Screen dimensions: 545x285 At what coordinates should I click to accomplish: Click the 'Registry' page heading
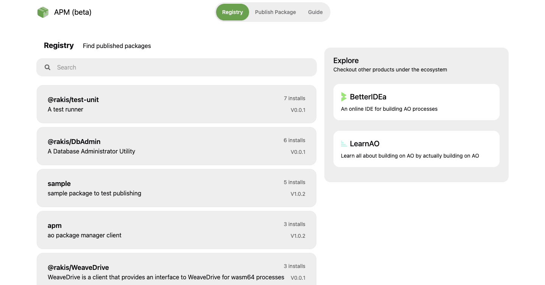pyautogui.click(x=59, y=45)
